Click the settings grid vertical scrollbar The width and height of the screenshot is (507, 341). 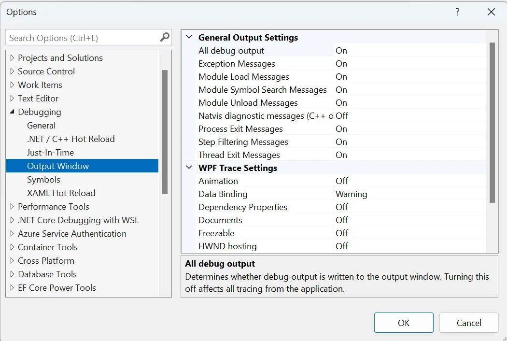[492, 121]
